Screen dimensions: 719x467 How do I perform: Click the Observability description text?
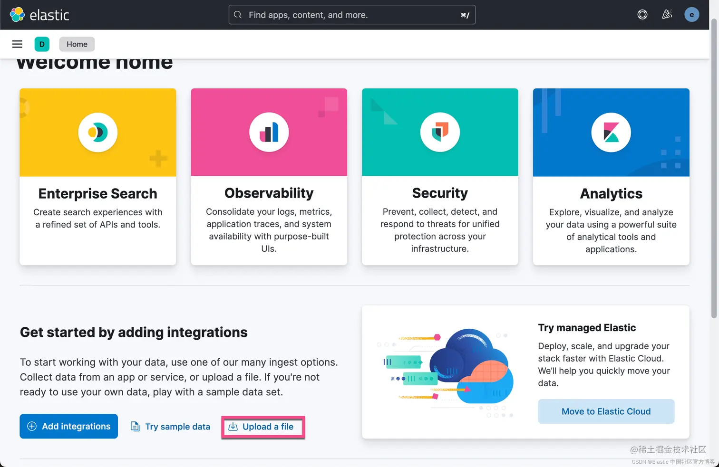(x=269, y=230)
